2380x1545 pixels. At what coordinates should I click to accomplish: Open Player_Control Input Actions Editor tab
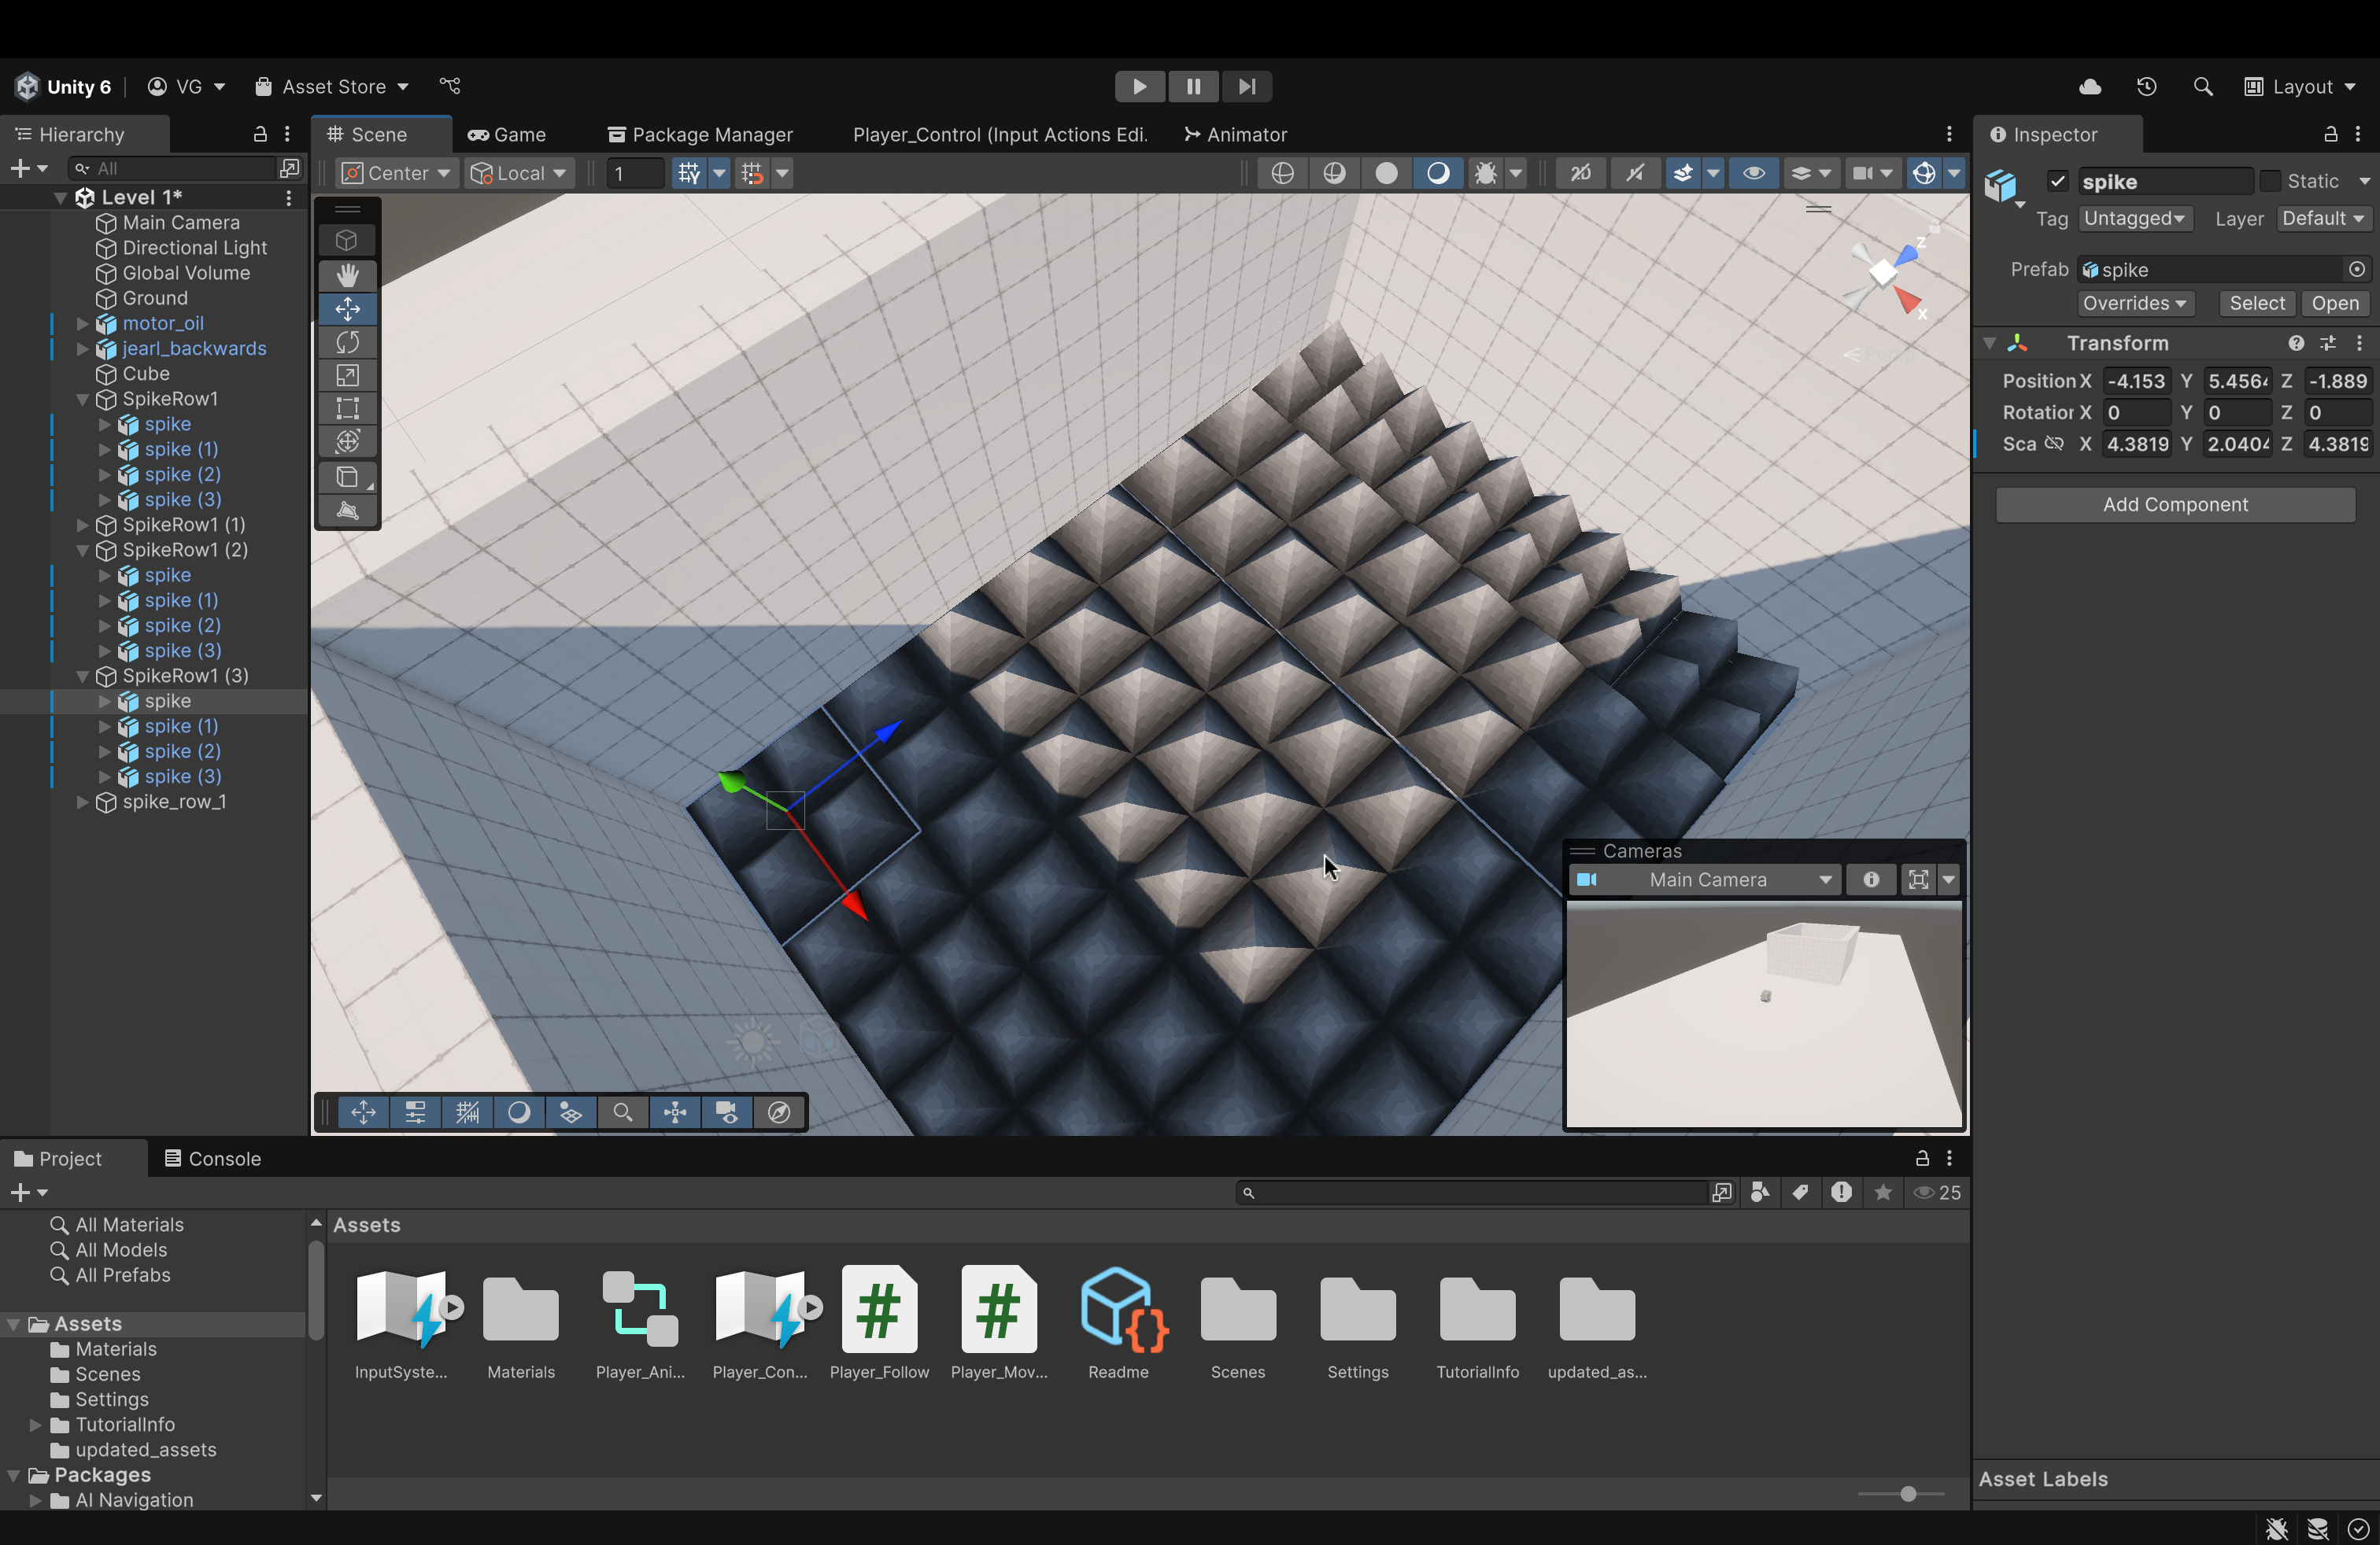(999, 134)
